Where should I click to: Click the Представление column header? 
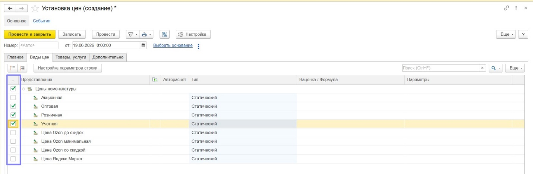pyautogui.click(x=85, y=80)
